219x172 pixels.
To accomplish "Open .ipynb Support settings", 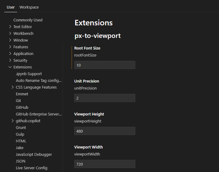I will [29, 74].
